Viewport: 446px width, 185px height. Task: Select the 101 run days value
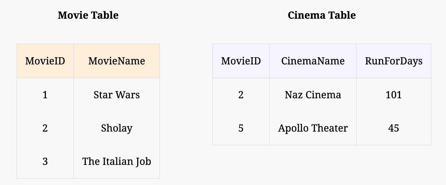[x=393, y=95]
